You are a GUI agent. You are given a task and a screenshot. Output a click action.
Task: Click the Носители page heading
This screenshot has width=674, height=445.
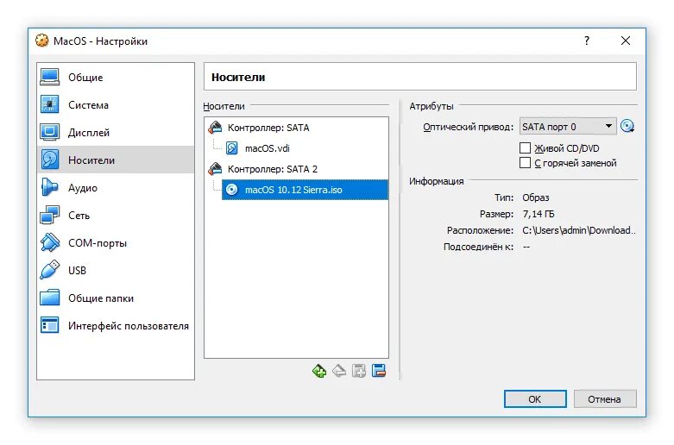[238, 78]
